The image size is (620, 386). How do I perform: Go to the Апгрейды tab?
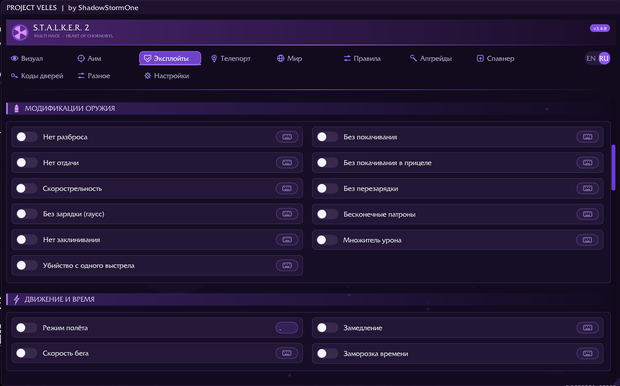(431, 58)
